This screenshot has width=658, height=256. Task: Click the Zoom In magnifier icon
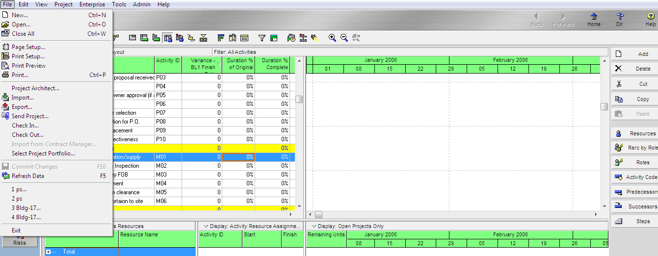(332, 38)
